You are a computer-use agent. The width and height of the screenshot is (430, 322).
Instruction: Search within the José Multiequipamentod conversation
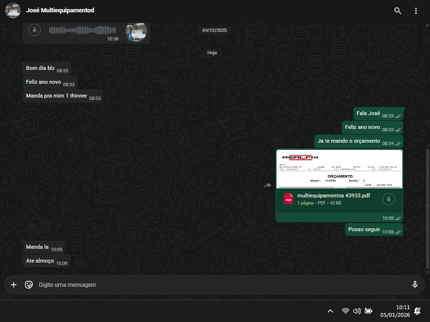point(398,10)
